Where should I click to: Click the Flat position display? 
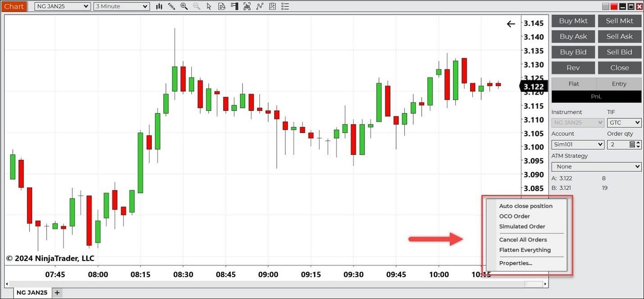tap(574, 83)
